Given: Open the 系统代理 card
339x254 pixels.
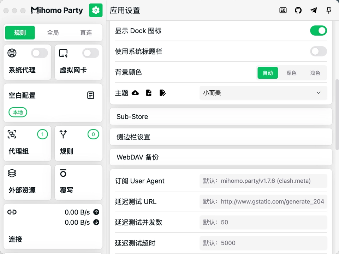Looking at the screenshot, I should click(28, 62).
